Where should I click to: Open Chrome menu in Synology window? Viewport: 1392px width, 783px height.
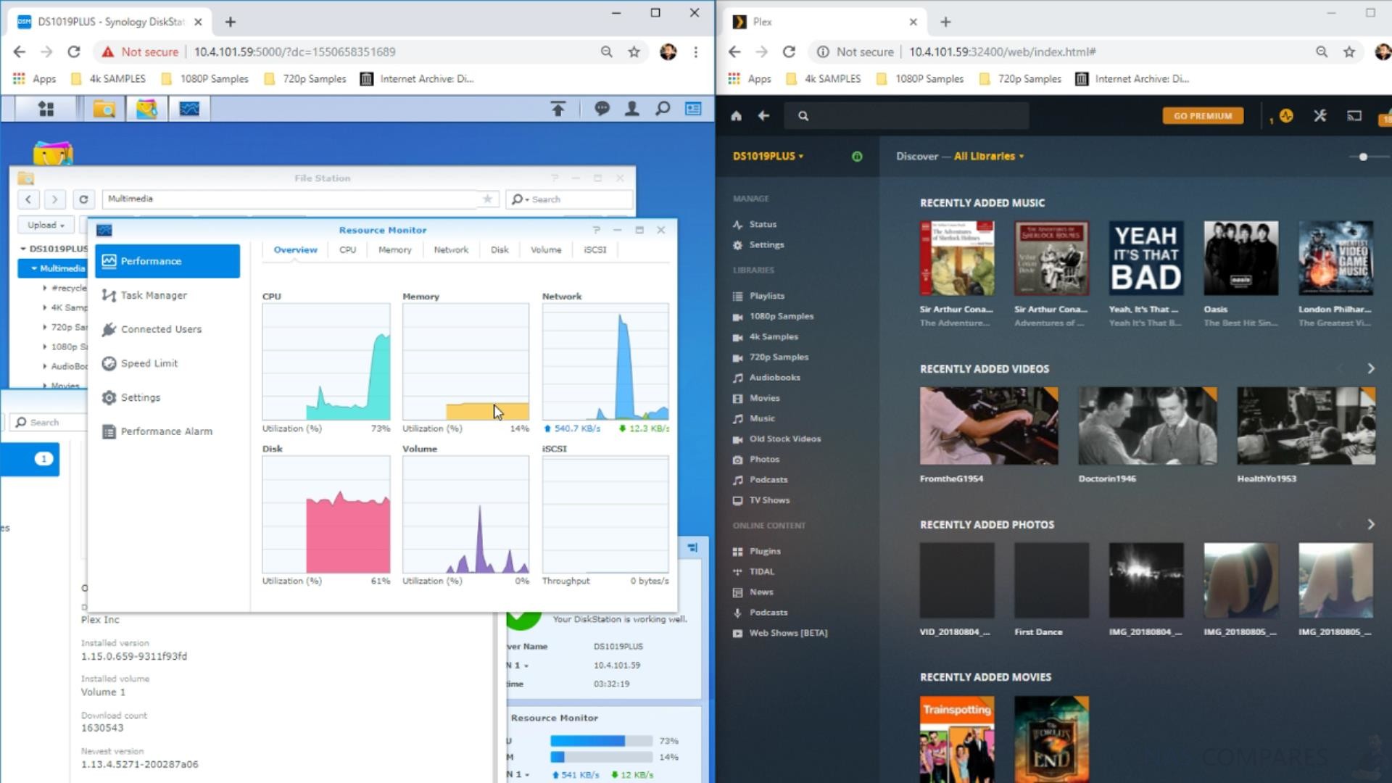click(x=695, y=51)
